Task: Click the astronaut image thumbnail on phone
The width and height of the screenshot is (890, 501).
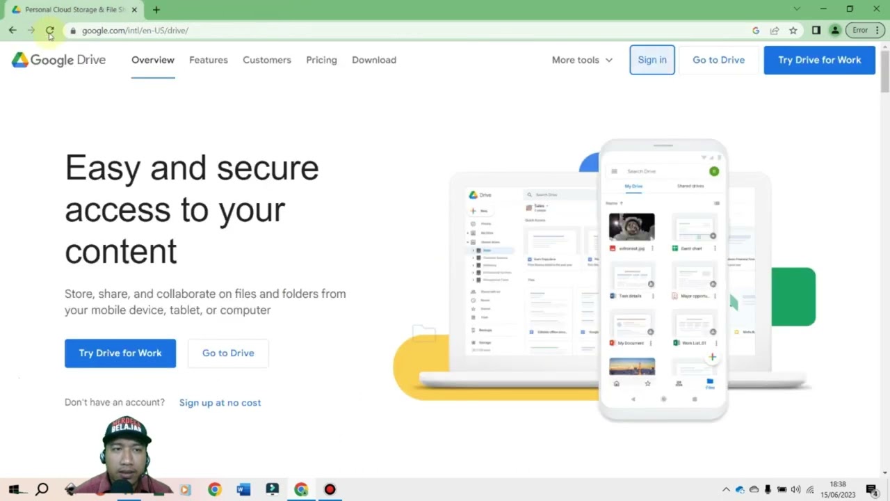Action: pos(631,227)
